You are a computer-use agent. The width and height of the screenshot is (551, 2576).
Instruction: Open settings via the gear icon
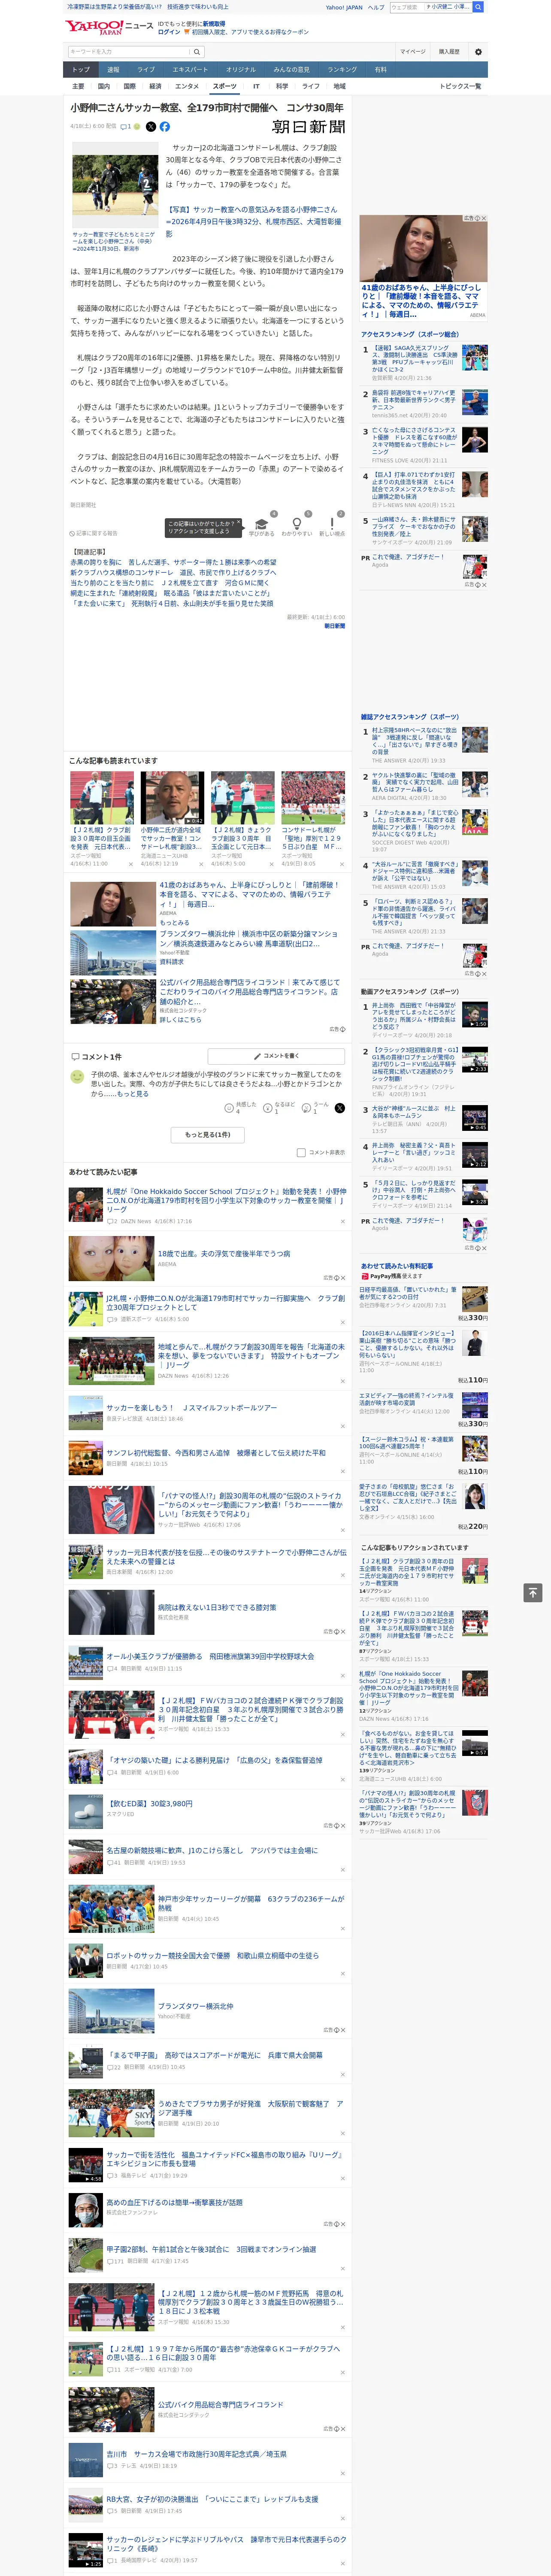point(478,52)
